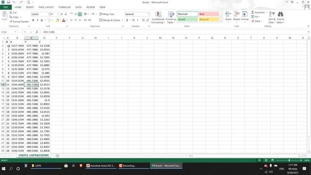The height and width of the screenshot is (175, 311).
Task: Toggle Wrap Text
Action: 107,14
